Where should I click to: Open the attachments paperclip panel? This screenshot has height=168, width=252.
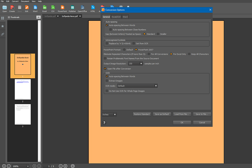(x=3, y=34)
